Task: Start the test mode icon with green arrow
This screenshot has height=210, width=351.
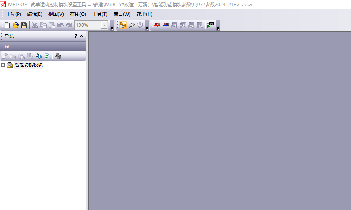Action: (x=210, y=25)
